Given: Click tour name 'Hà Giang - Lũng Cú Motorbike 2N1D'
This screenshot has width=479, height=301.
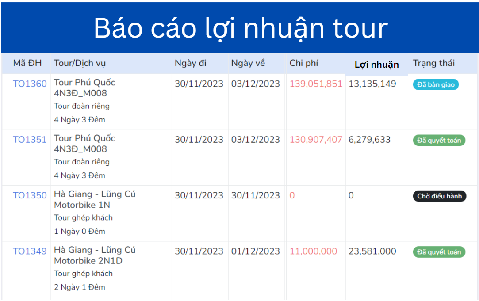Looking at the screenshot, I should (95, 255).
